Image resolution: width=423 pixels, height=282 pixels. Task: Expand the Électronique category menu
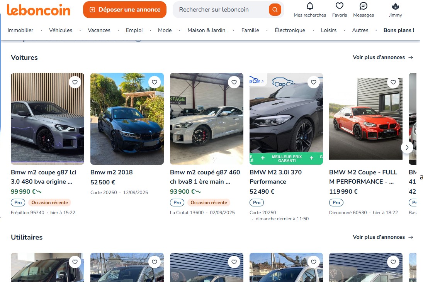pos(290,30)
